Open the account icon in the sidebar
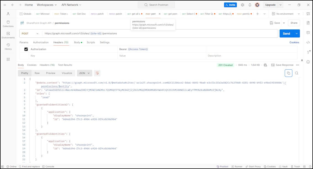The image size is (313, 169). (x=8, y=14)
